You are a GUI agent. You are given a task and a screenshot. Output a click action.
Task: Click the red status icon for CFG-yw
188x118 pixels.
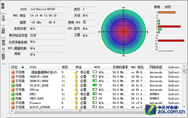(x=13, y=90)
